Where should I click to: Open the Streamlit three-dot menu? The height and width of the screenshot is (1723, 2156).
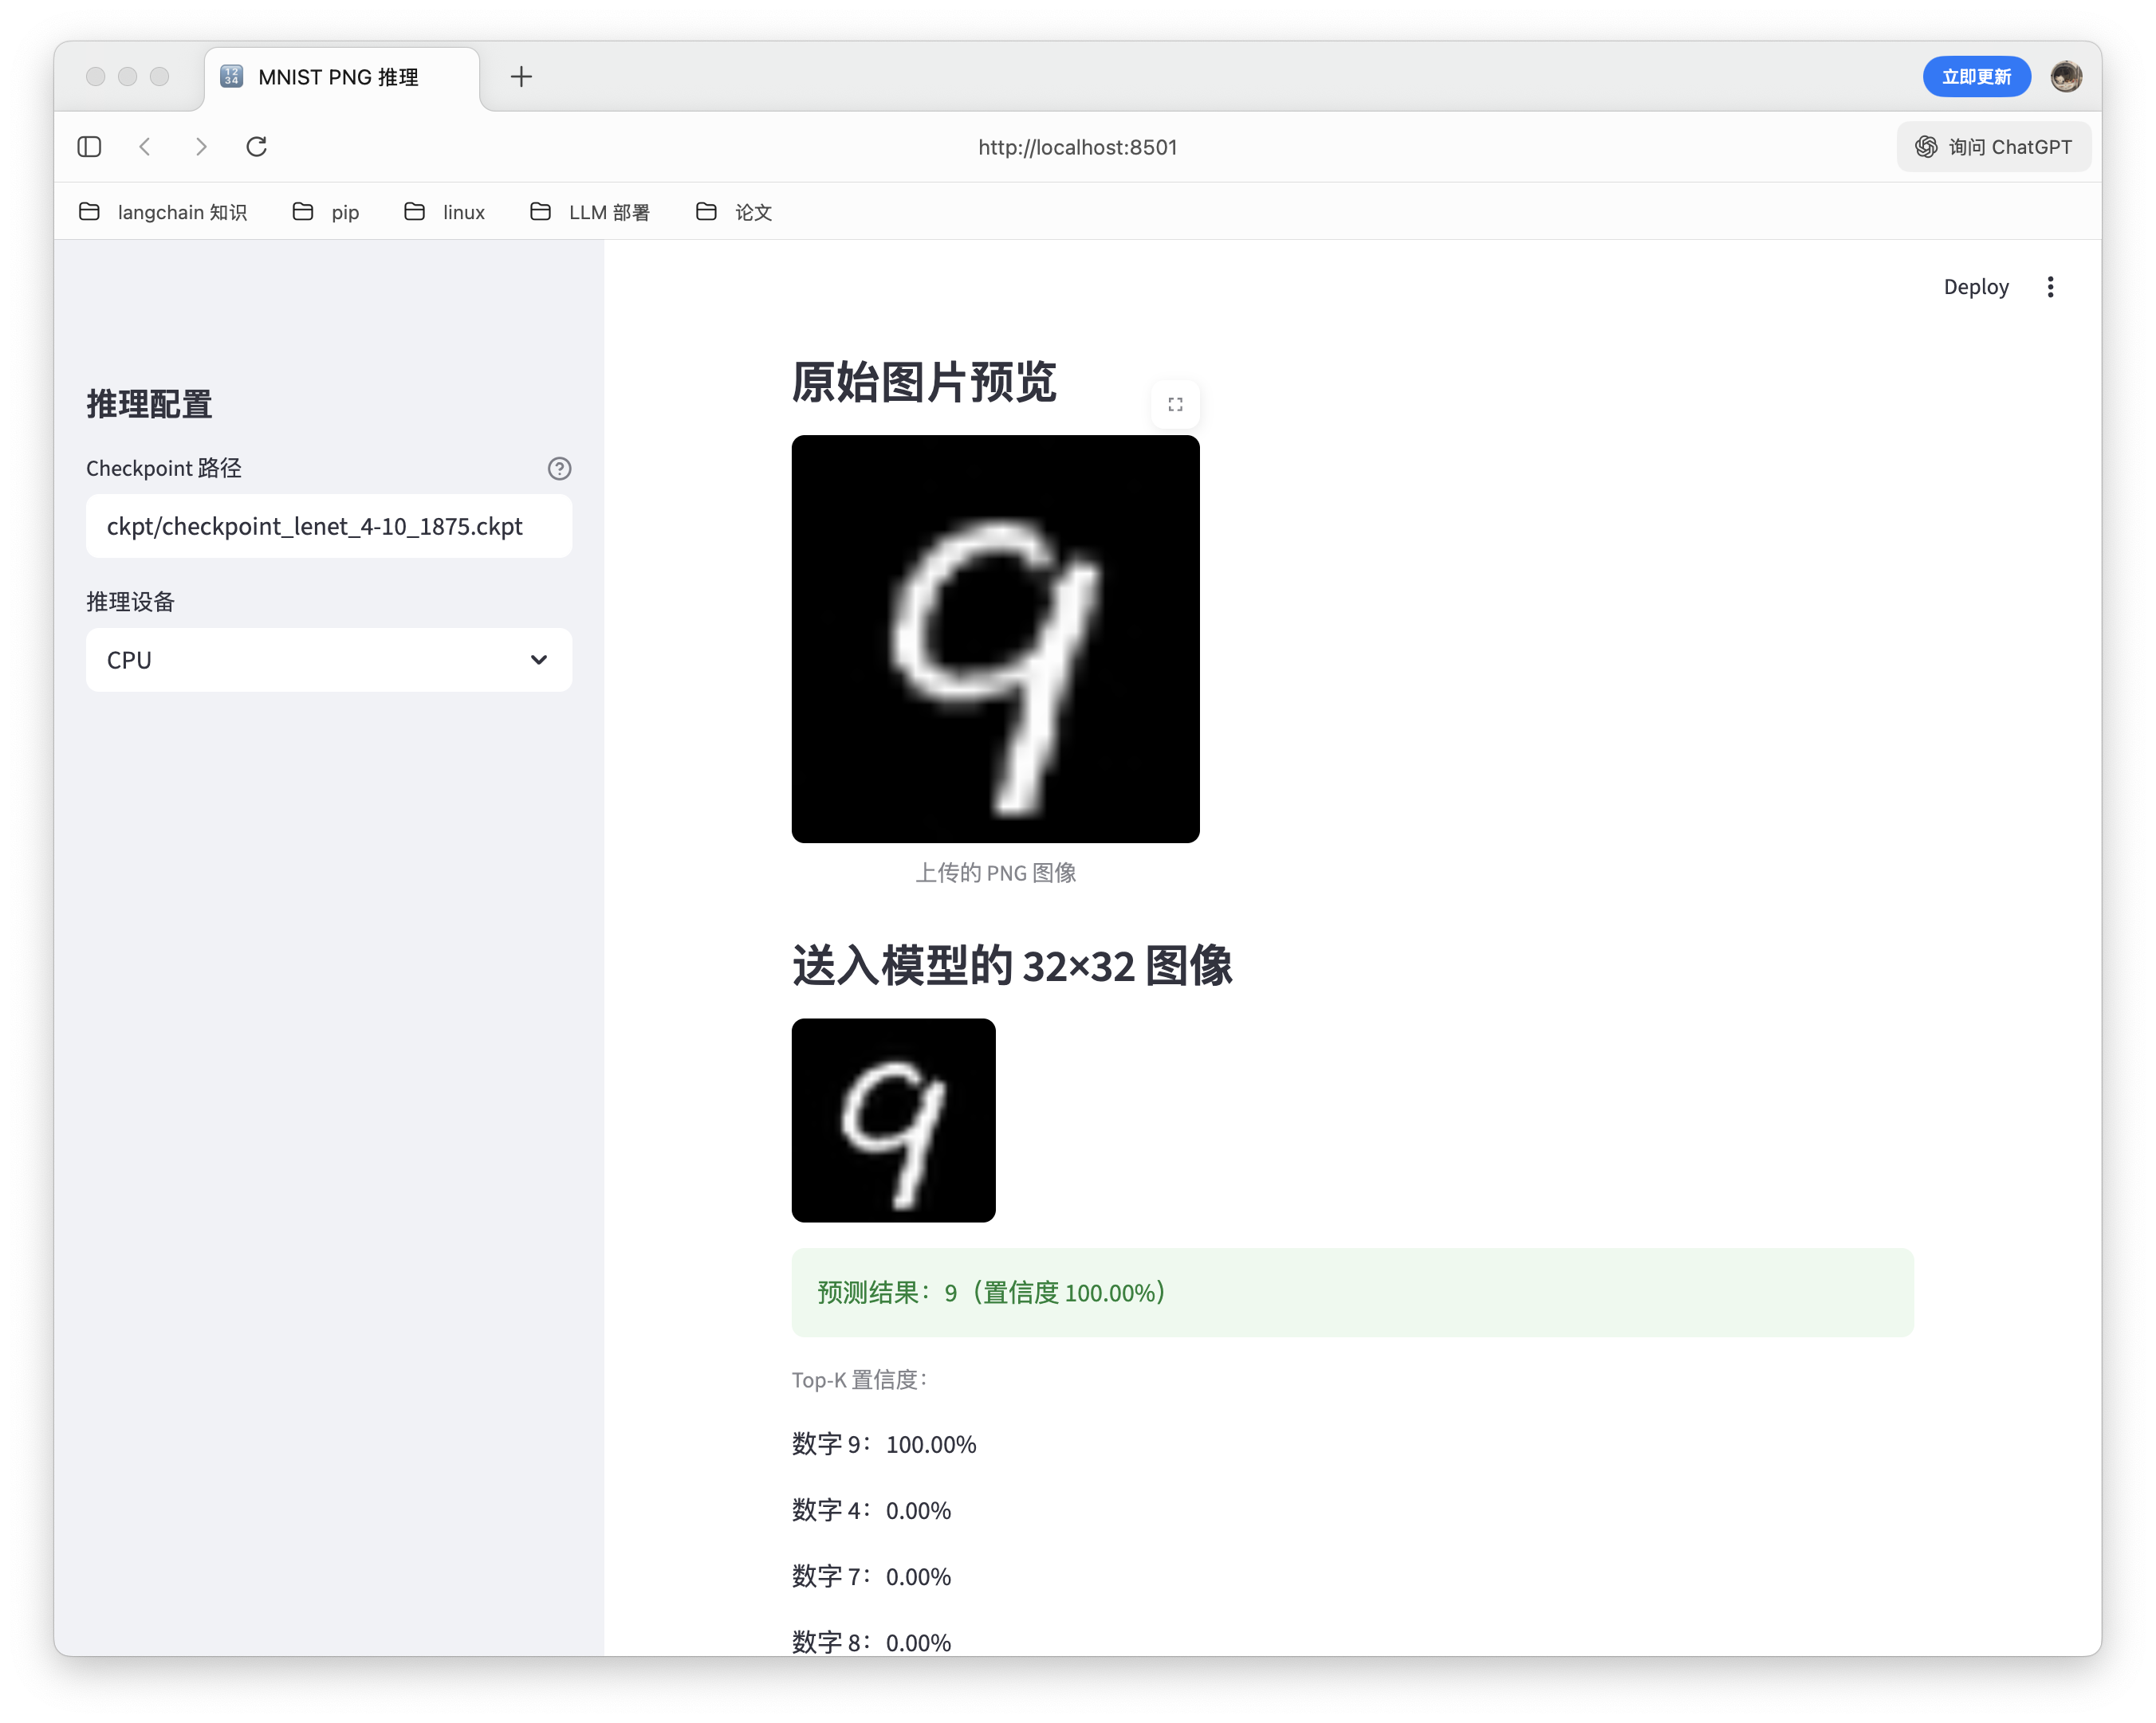[2050, 288]
